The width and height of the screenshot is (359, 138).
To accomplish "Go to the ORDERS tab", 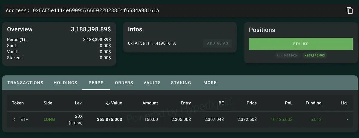I will 124,83.
